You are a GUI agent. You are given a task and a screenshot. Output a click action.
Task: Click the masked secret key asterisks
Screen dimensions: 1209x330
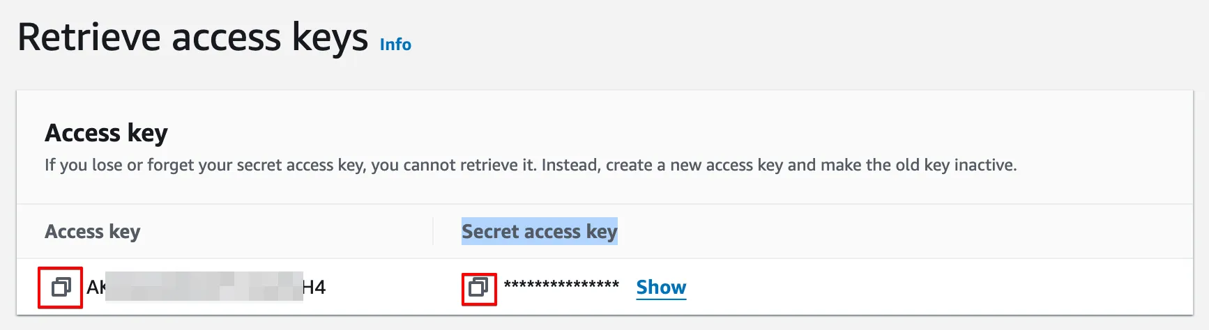coord(561,285)
